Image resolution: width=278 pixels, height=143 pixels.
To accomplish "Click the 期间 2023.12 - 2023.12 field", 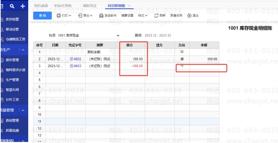I will 158,35.
